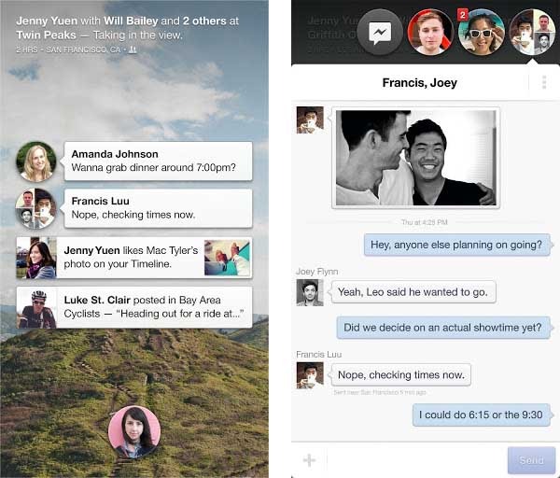Tap the plus attachment icon
Image resolution: width=560 pixels, height=478 pixels.
(x=309, y=460)
